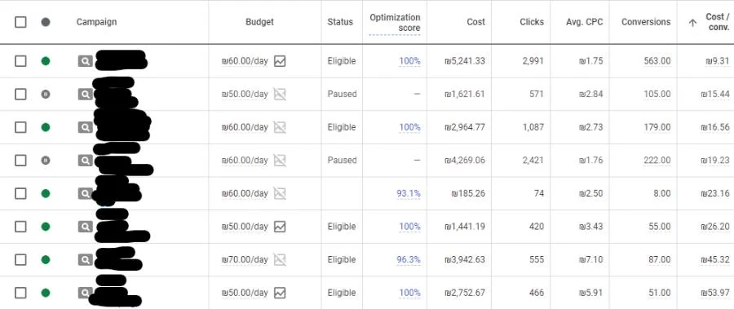
Task: Open the budget chart icon in the ₪9.31 cost/conv. row
Action: point(280,61)
